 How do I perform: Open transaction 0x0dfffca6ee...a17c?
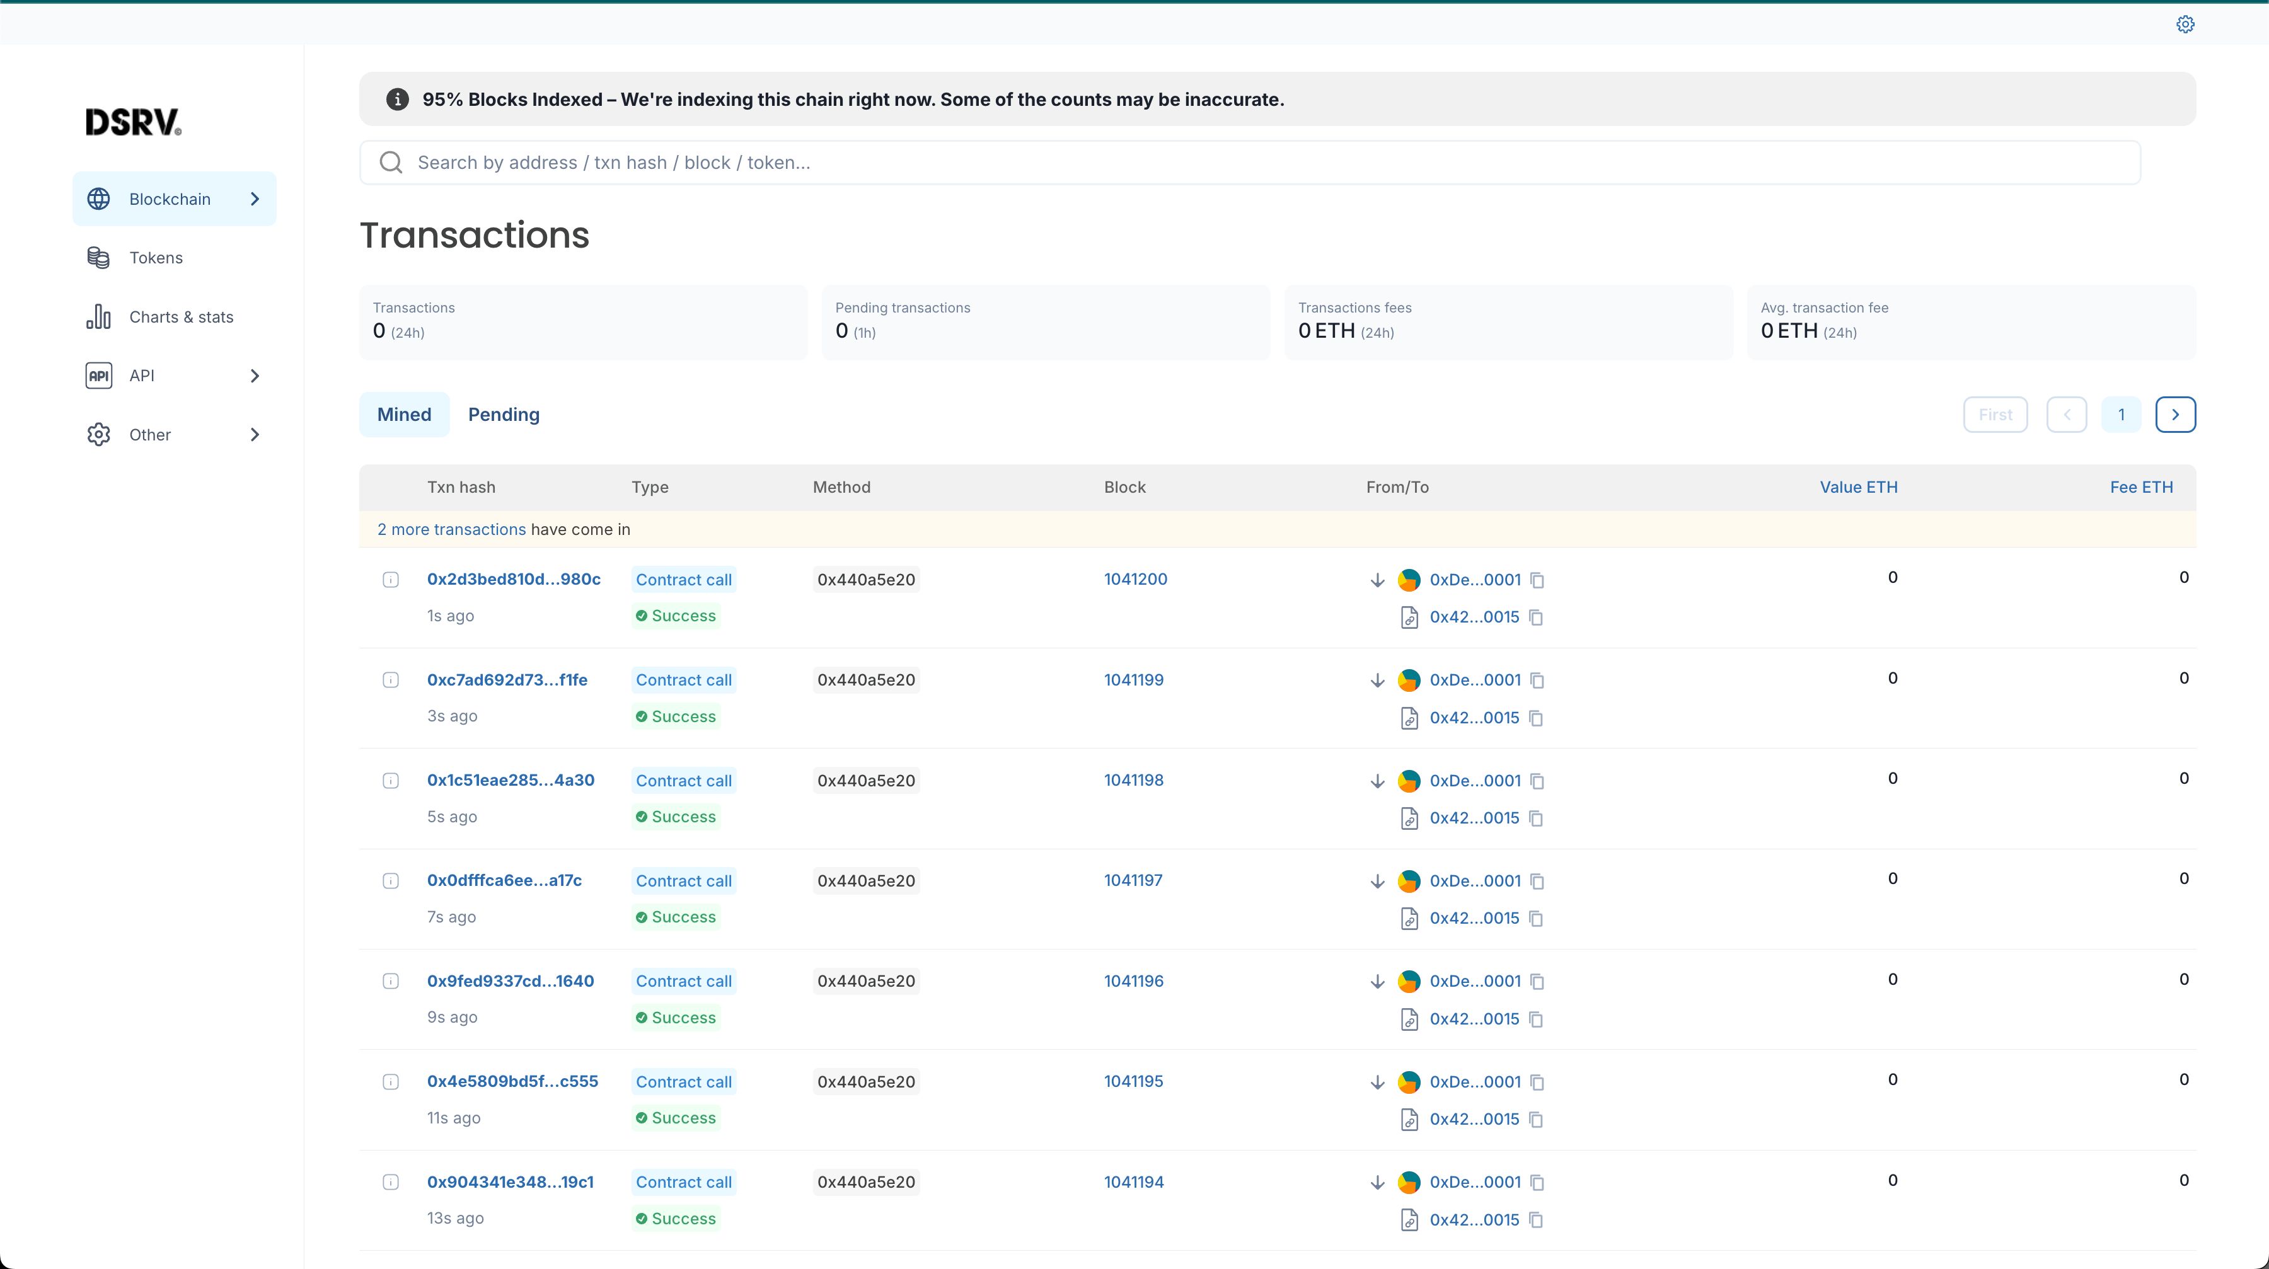click(505, 881)
